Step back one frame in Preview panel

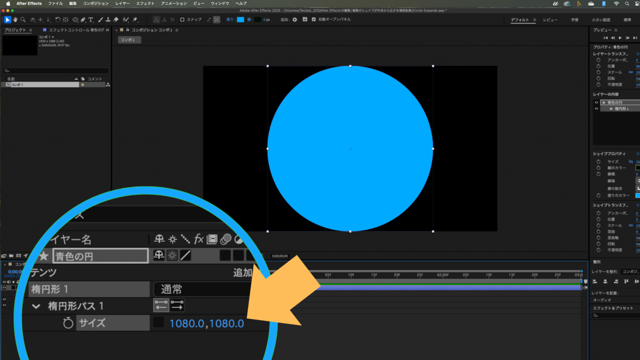click(x=613, y=38)
